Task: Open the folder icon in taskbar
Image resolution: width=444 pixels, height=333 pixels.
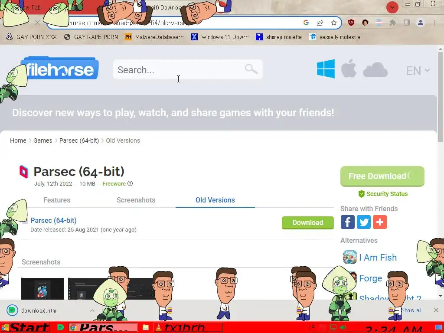Action: click(146, 328)
